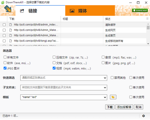Viewport: 150px width, 120px height.
Task: Toggle 单次使用 for 子文件夹
Action: coord(131,87)
